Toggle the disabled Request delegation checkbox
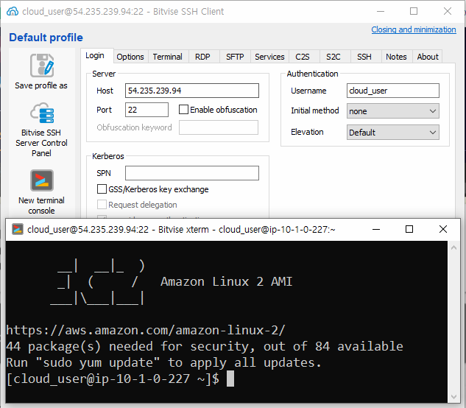The image size is (466, 408). pos(102,205)
